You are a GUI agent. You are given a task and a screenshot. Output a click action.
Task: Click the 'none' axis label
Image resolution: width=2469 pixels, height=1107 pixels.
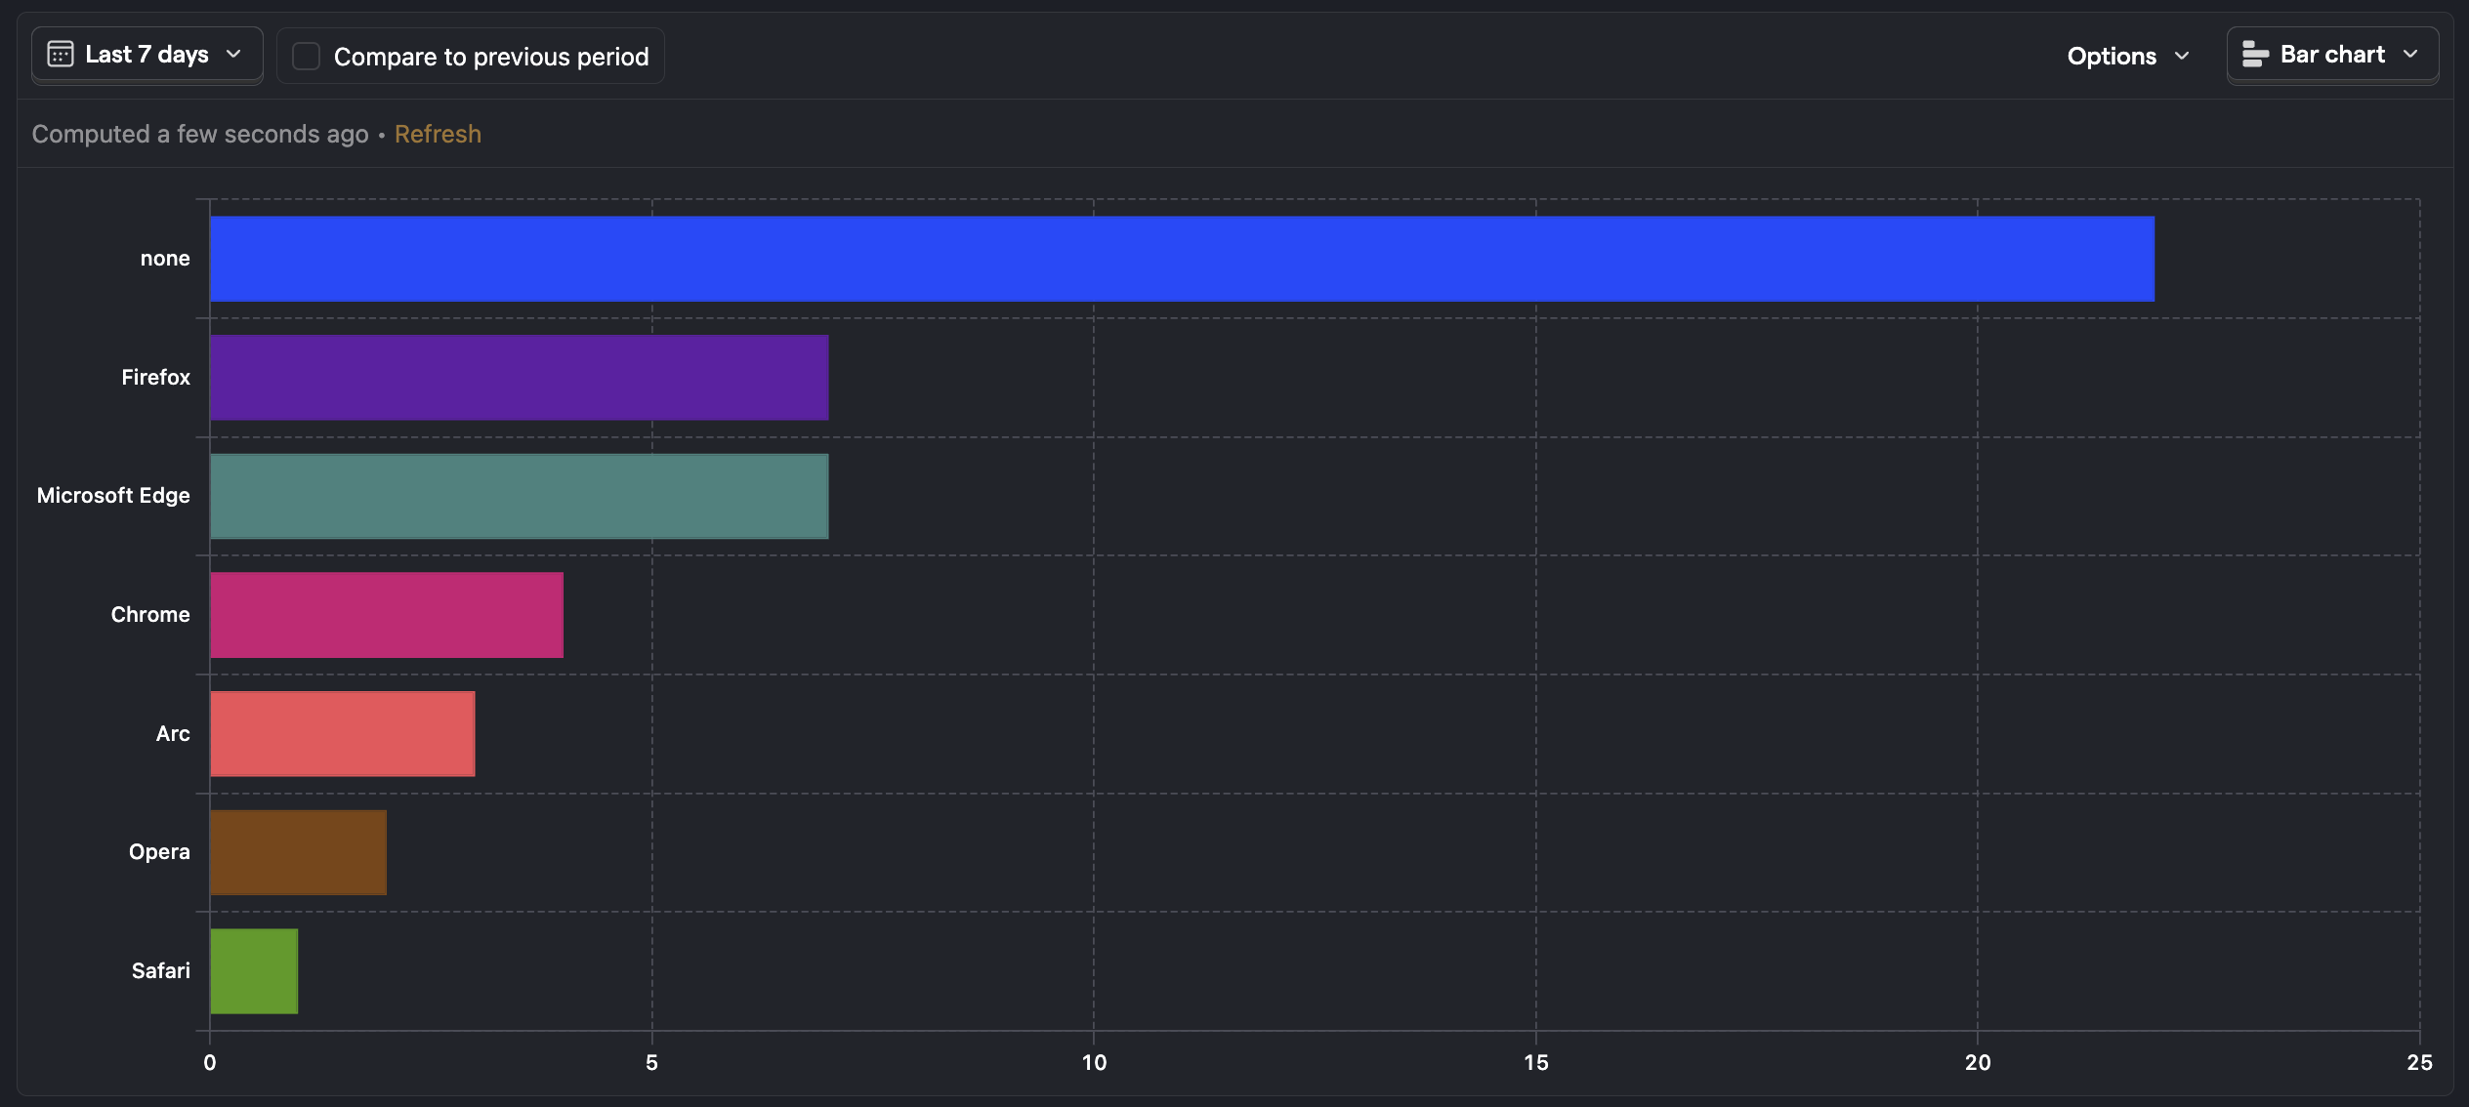pos(165,259)
